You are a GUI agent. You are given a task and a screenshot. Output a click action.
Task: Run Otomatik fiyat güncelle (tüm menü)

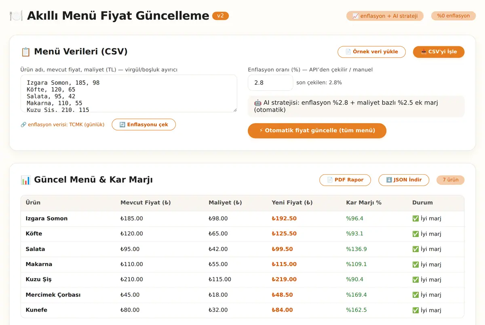coord(317,131)
